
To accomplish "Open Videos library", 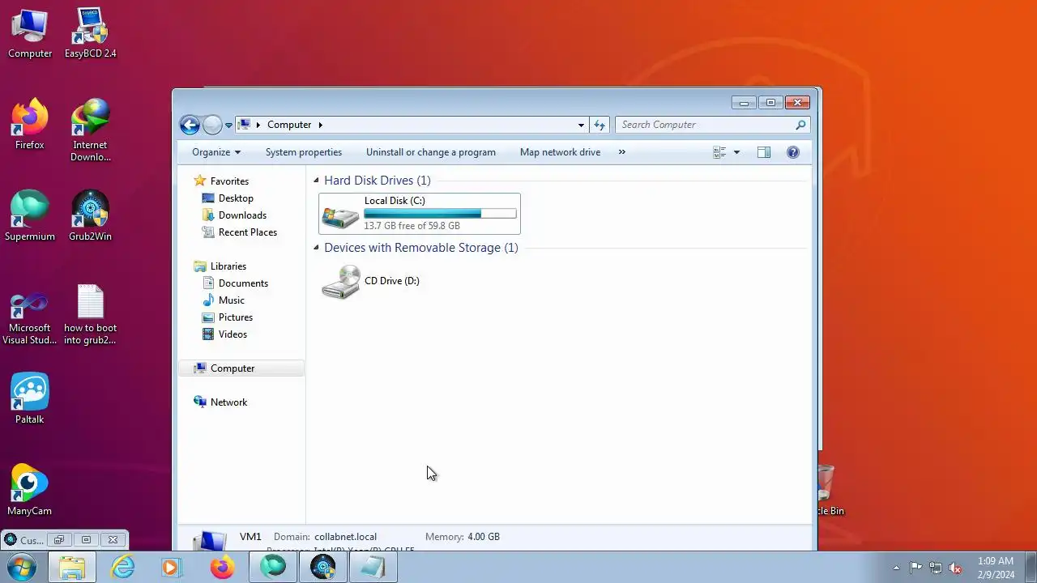I will (233, 334).
